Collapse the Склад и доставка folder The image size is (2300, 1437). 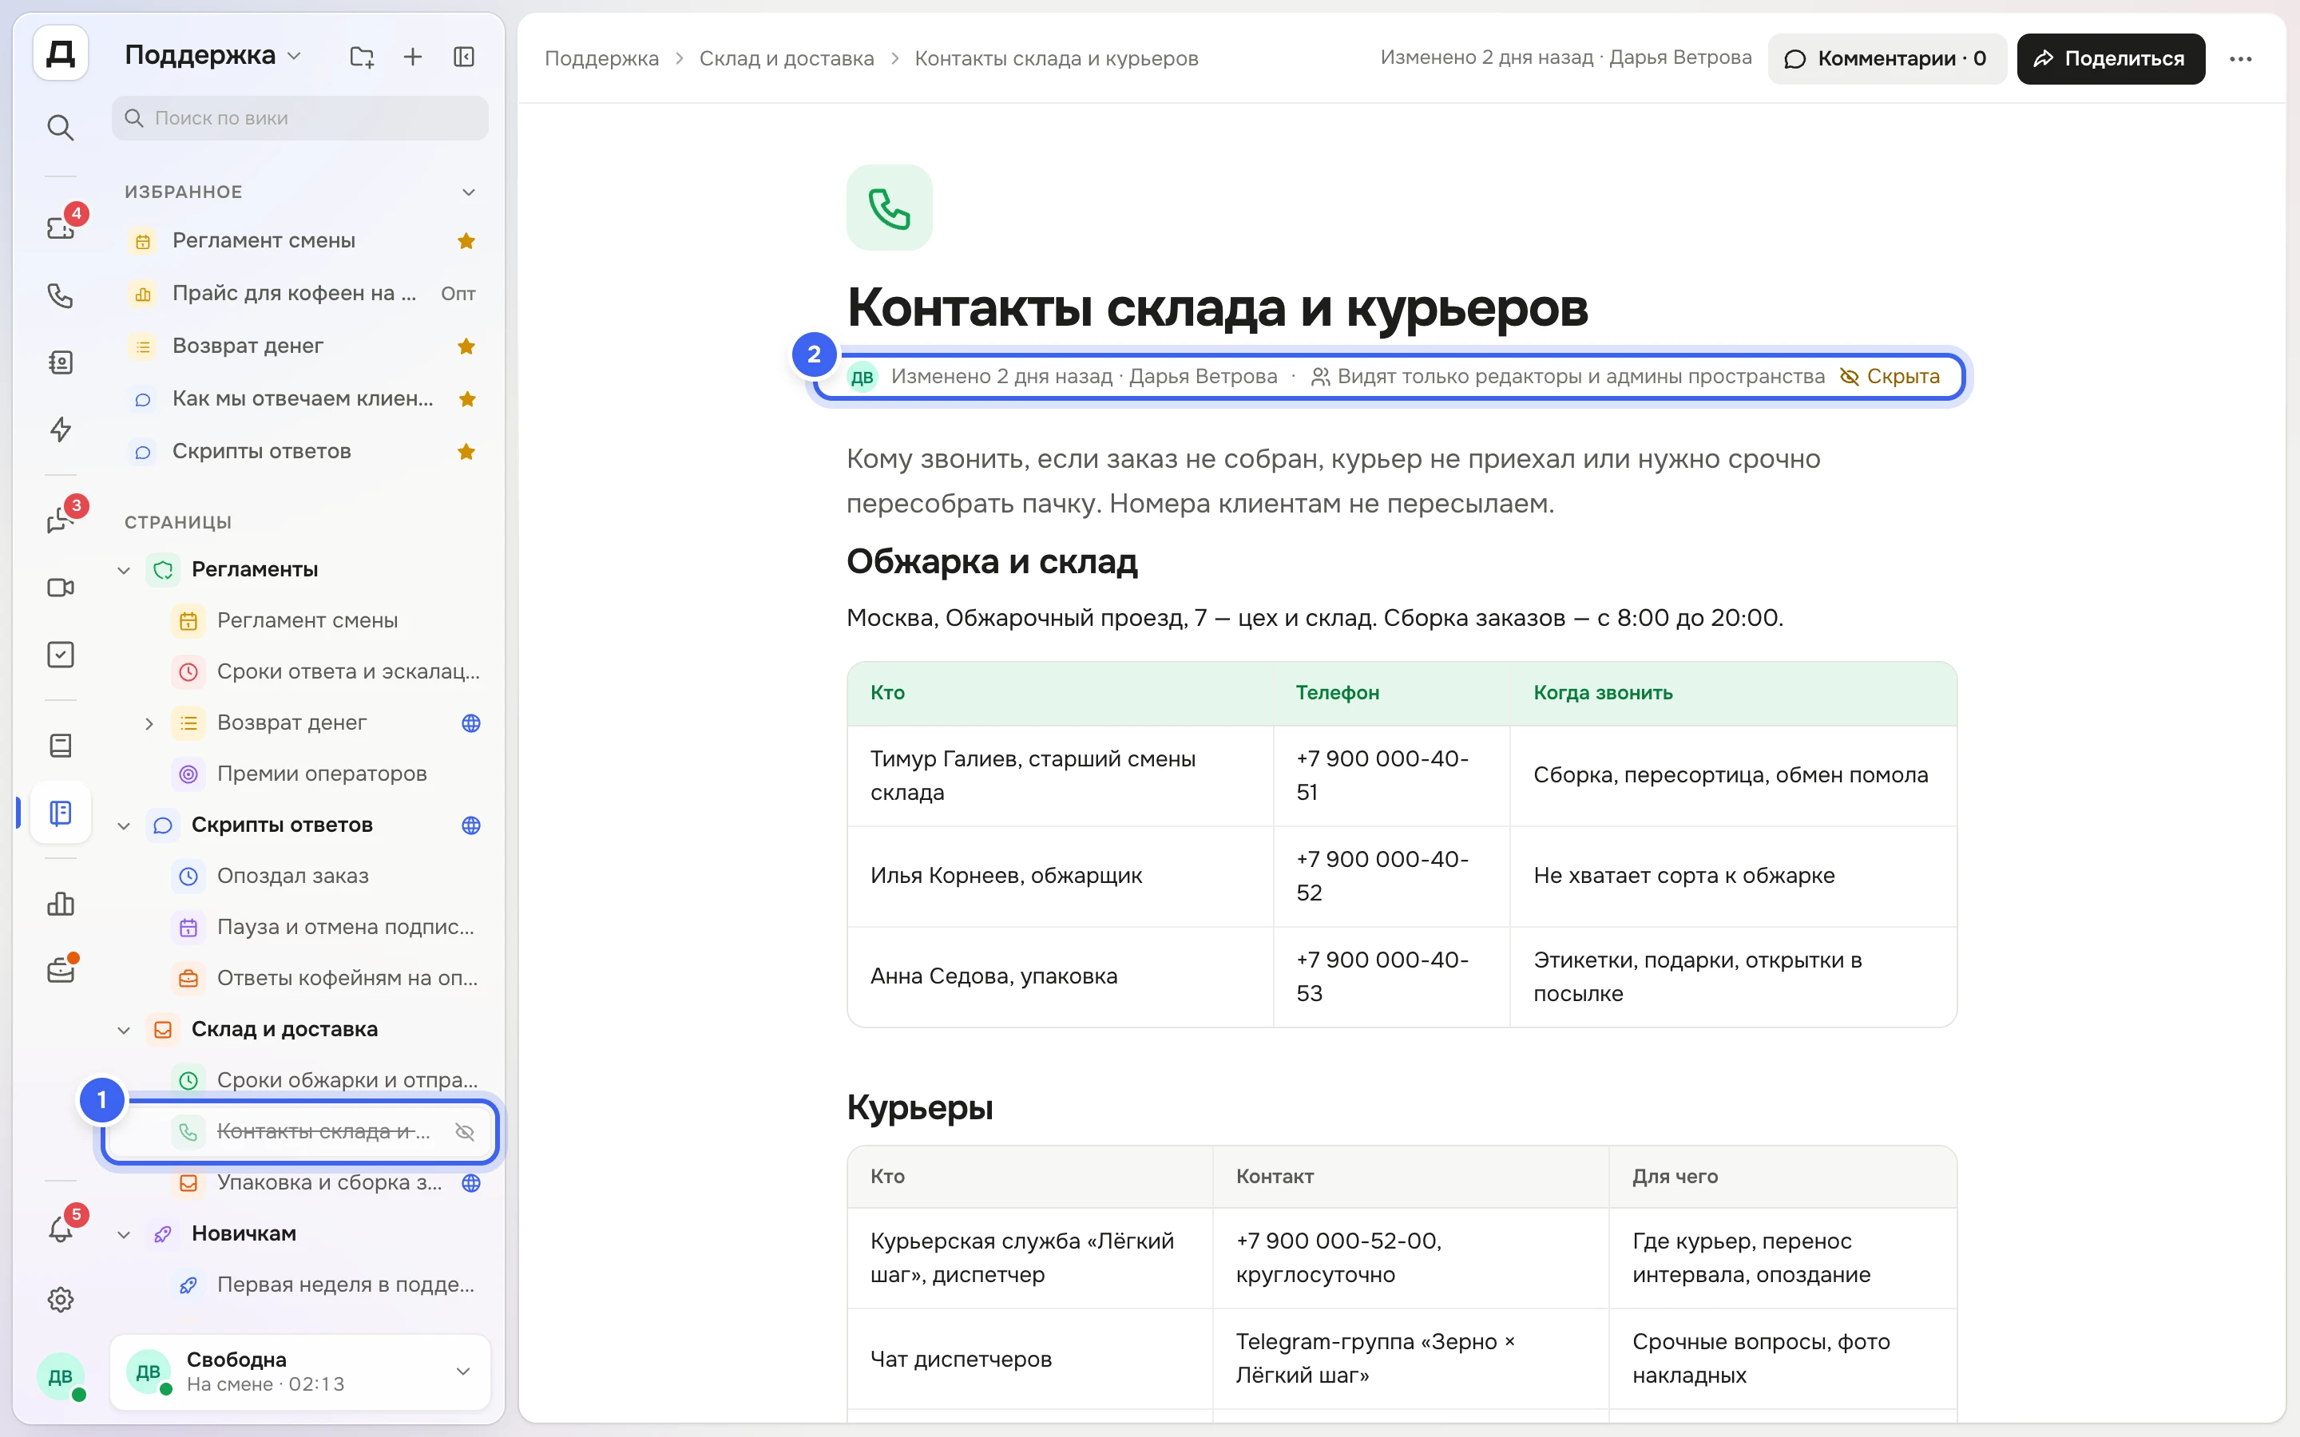(124, 1030)
